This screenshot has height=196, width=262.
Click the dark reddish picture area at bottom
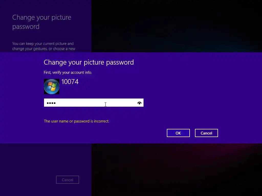pyautogui.click(x=177, y=170)
